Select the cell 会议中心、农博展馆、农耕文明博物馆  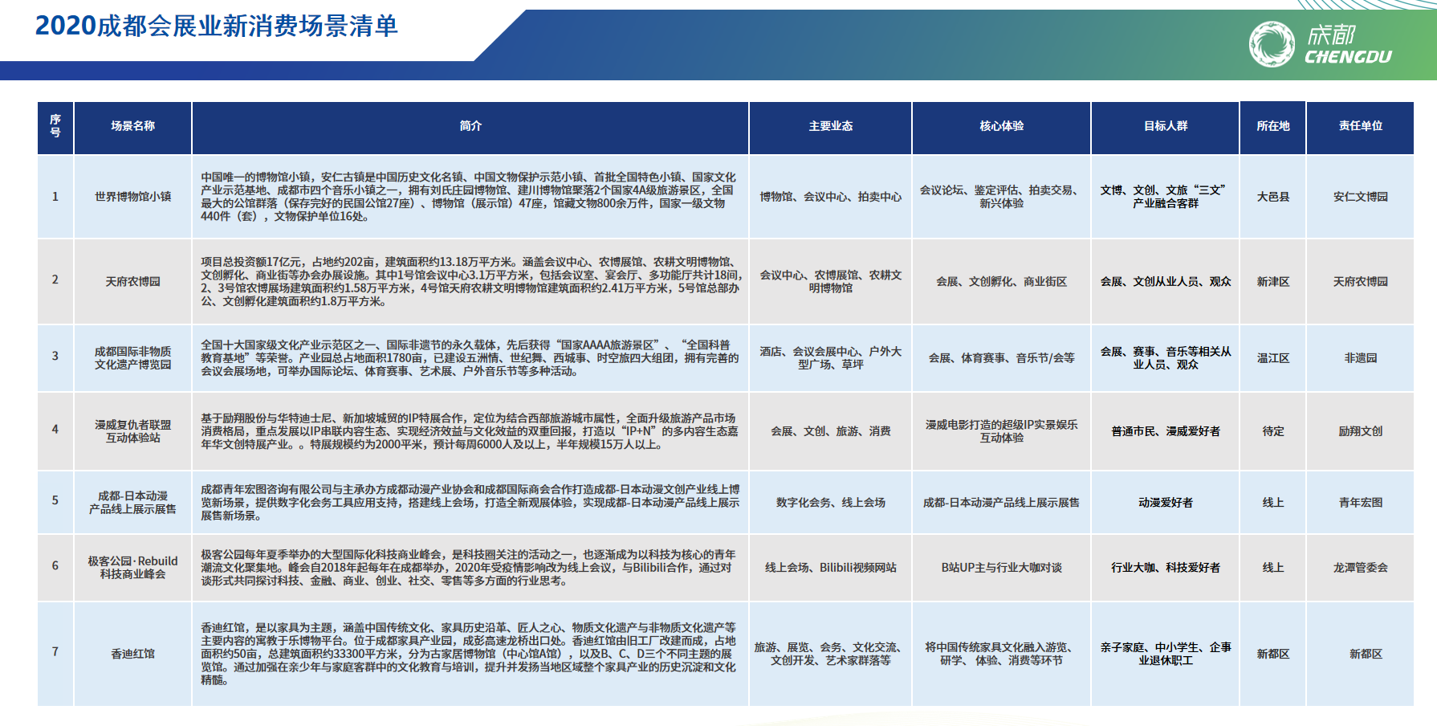point(831,282)
